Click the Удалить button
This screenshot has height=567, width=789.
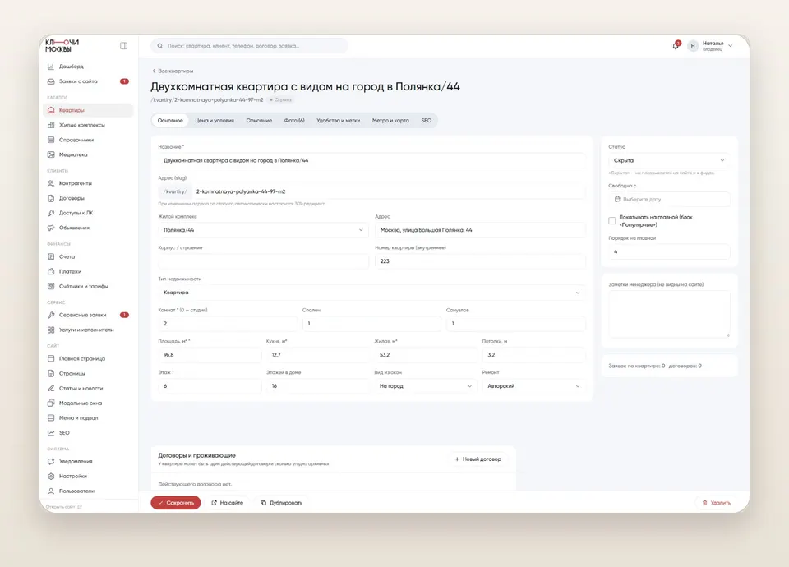point(716,503)
